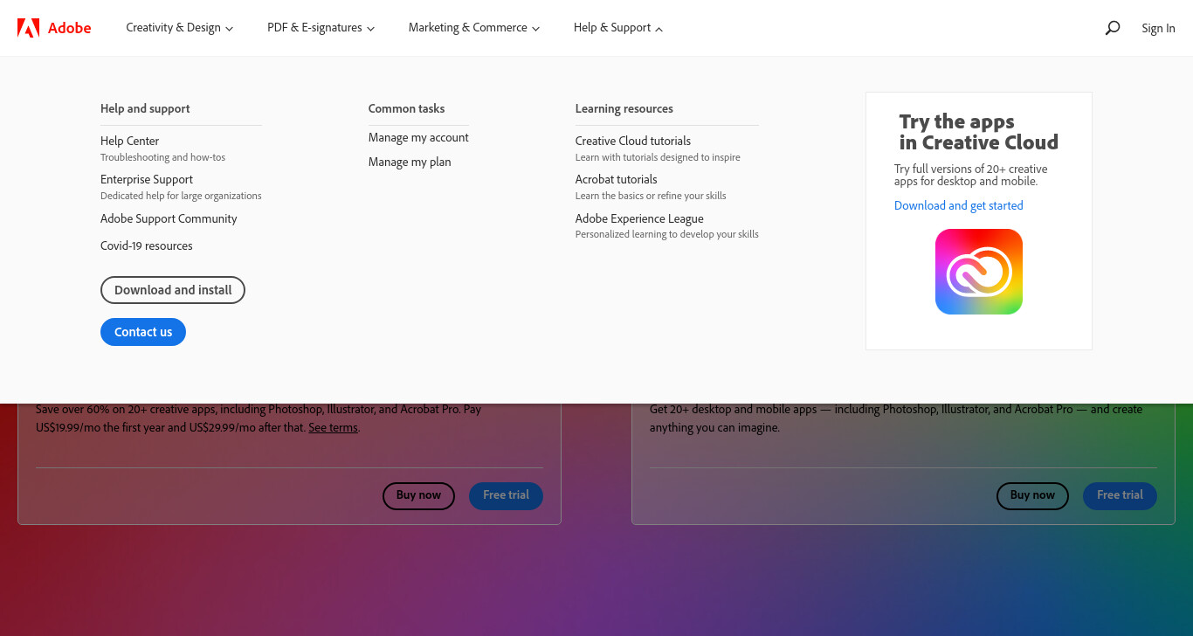Click Buy now in the 'anything you can imagine' card

click(1032, 495)
